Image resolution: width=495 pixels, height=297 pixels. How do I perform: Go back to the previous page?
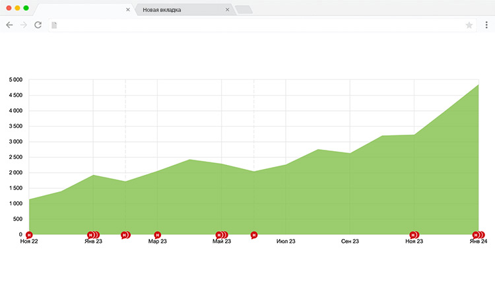pyautogui.click(x=9, y=25)
